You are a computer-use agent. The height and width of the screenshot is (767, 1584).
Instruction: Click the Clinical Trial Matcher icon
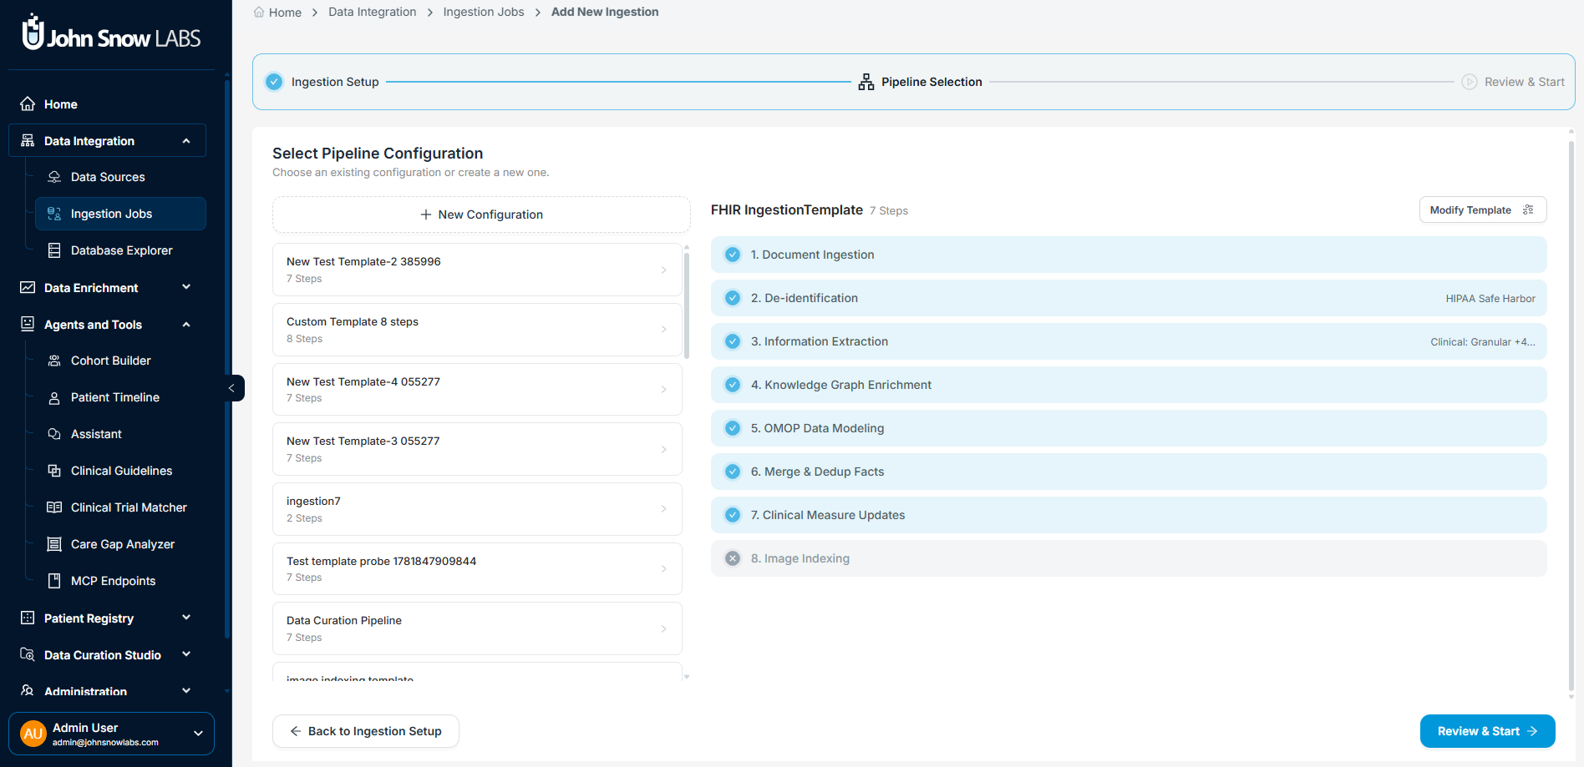pos(54,507)
